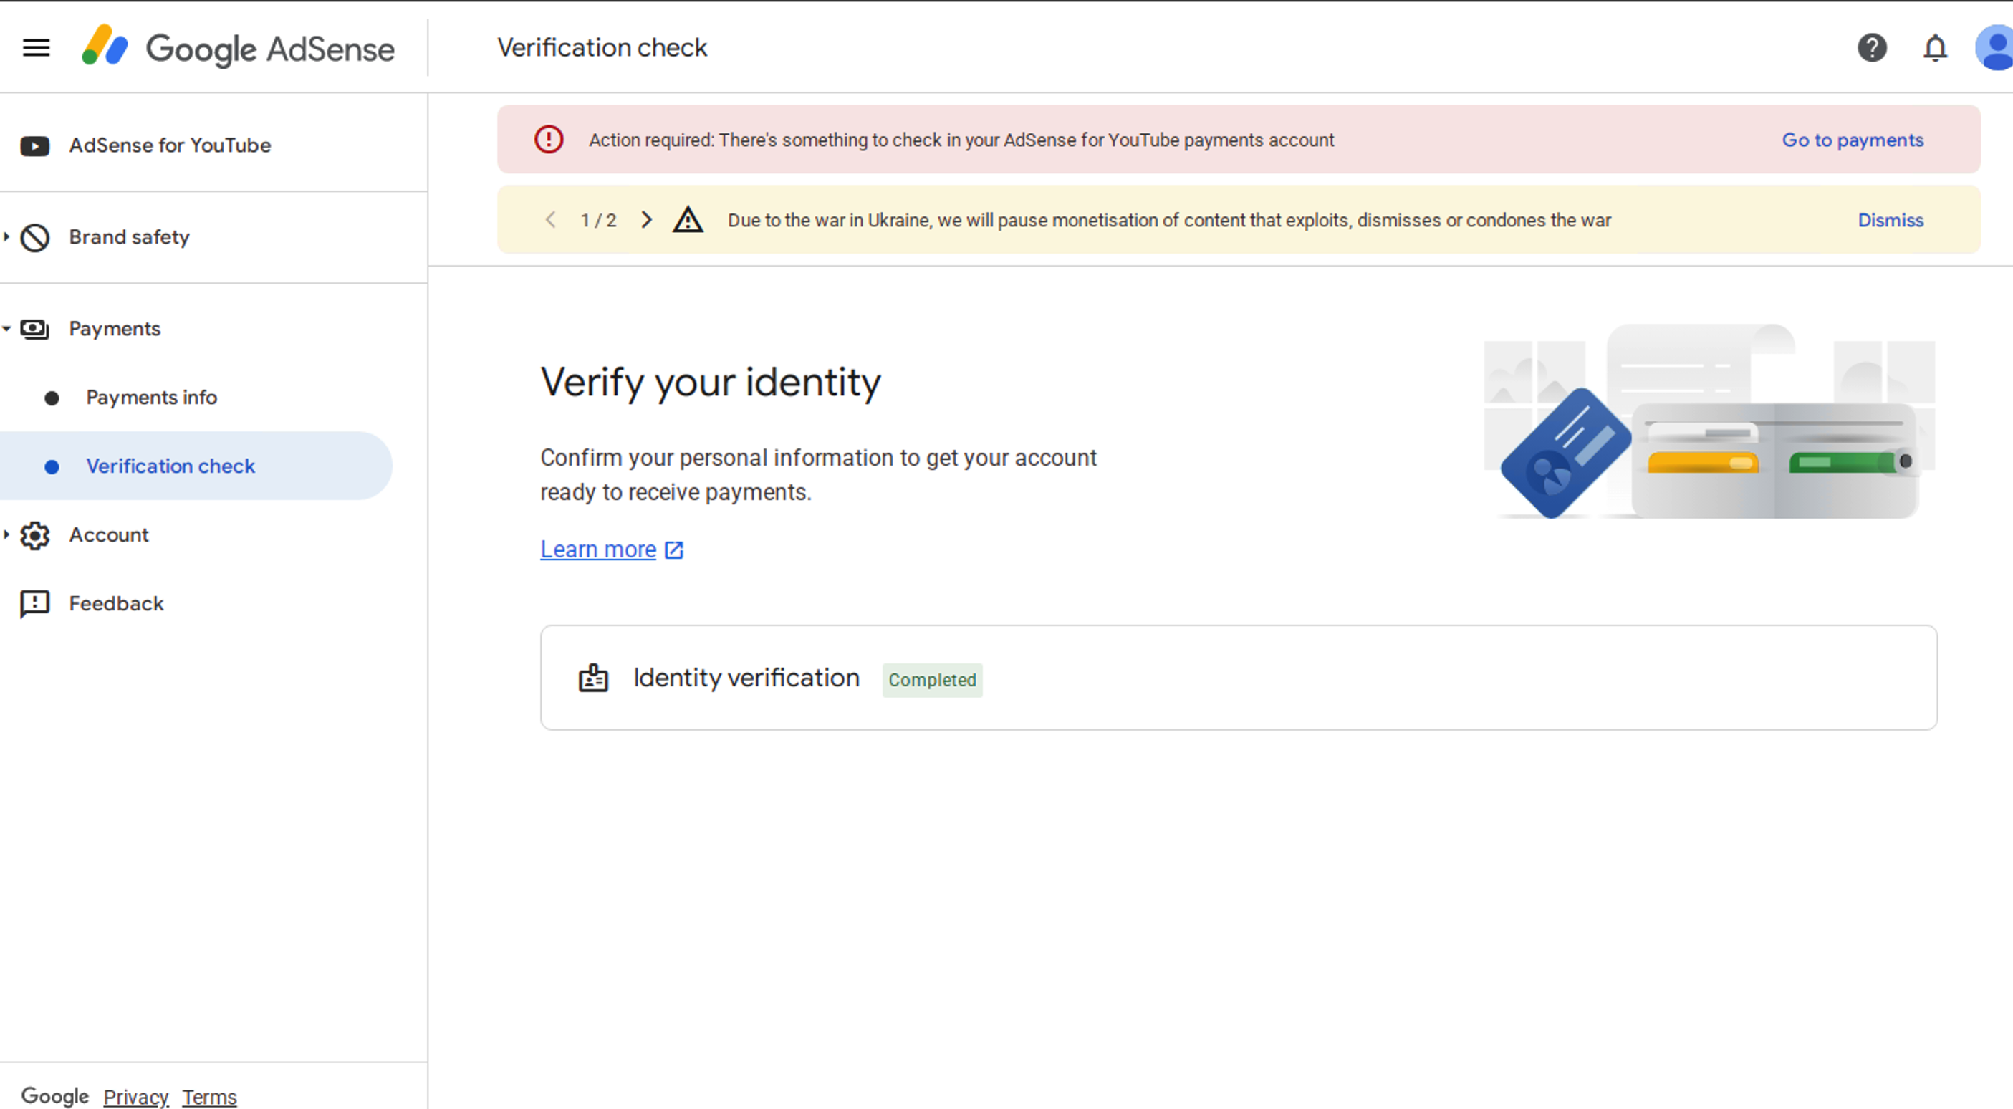Image resolution: width=2013 pixels, height=1109 pixels.
Task: Click the Google AdSense logo
Action: coord(239,48)
